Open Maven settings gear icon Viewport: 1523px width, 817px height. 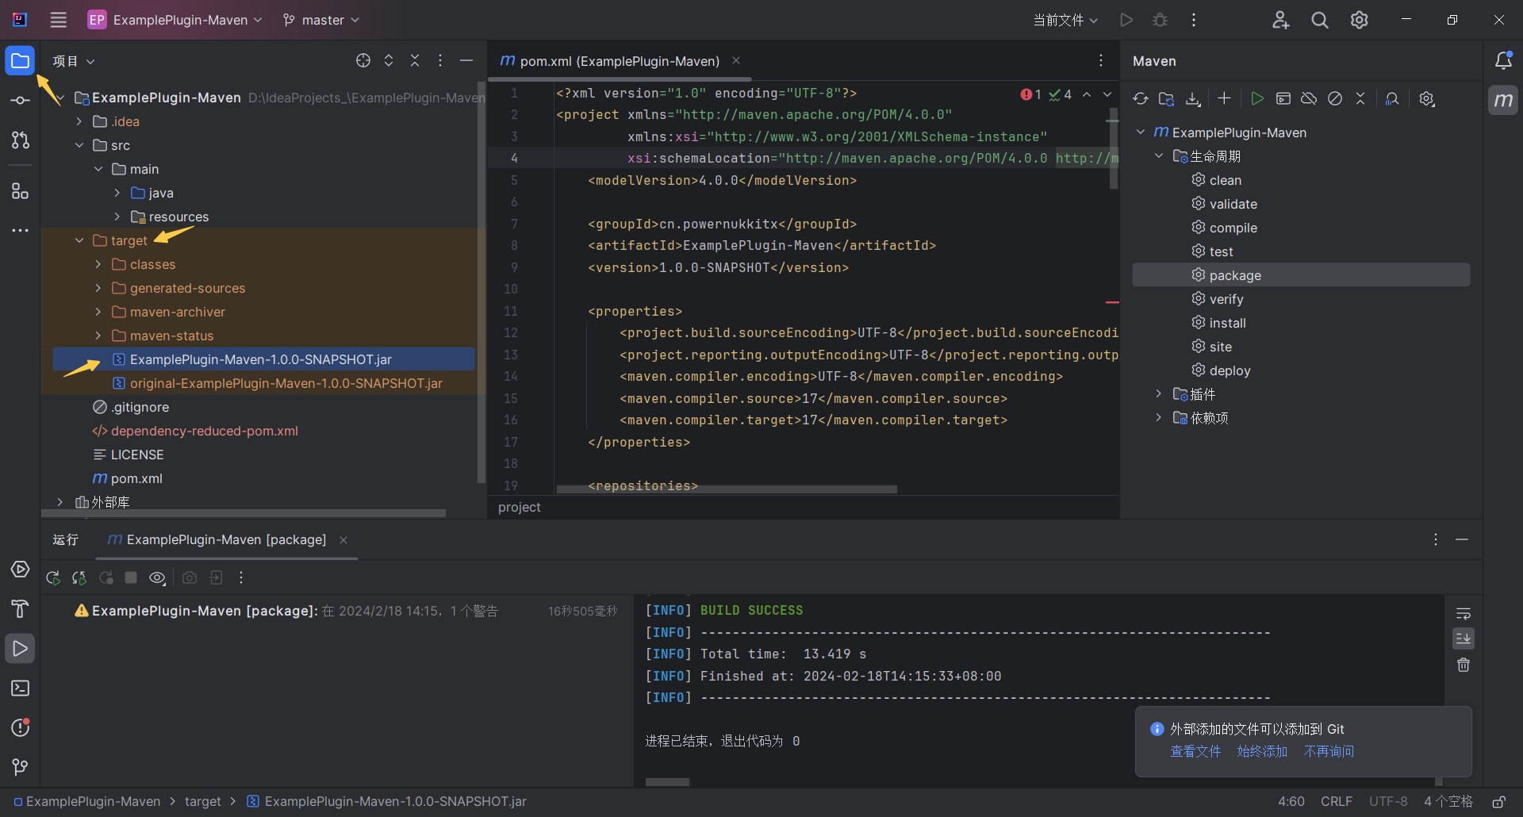[x=1427, y=98]
